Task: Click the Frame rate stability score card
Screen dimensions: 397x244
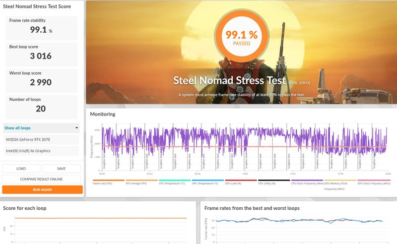Action: (42, 28)
